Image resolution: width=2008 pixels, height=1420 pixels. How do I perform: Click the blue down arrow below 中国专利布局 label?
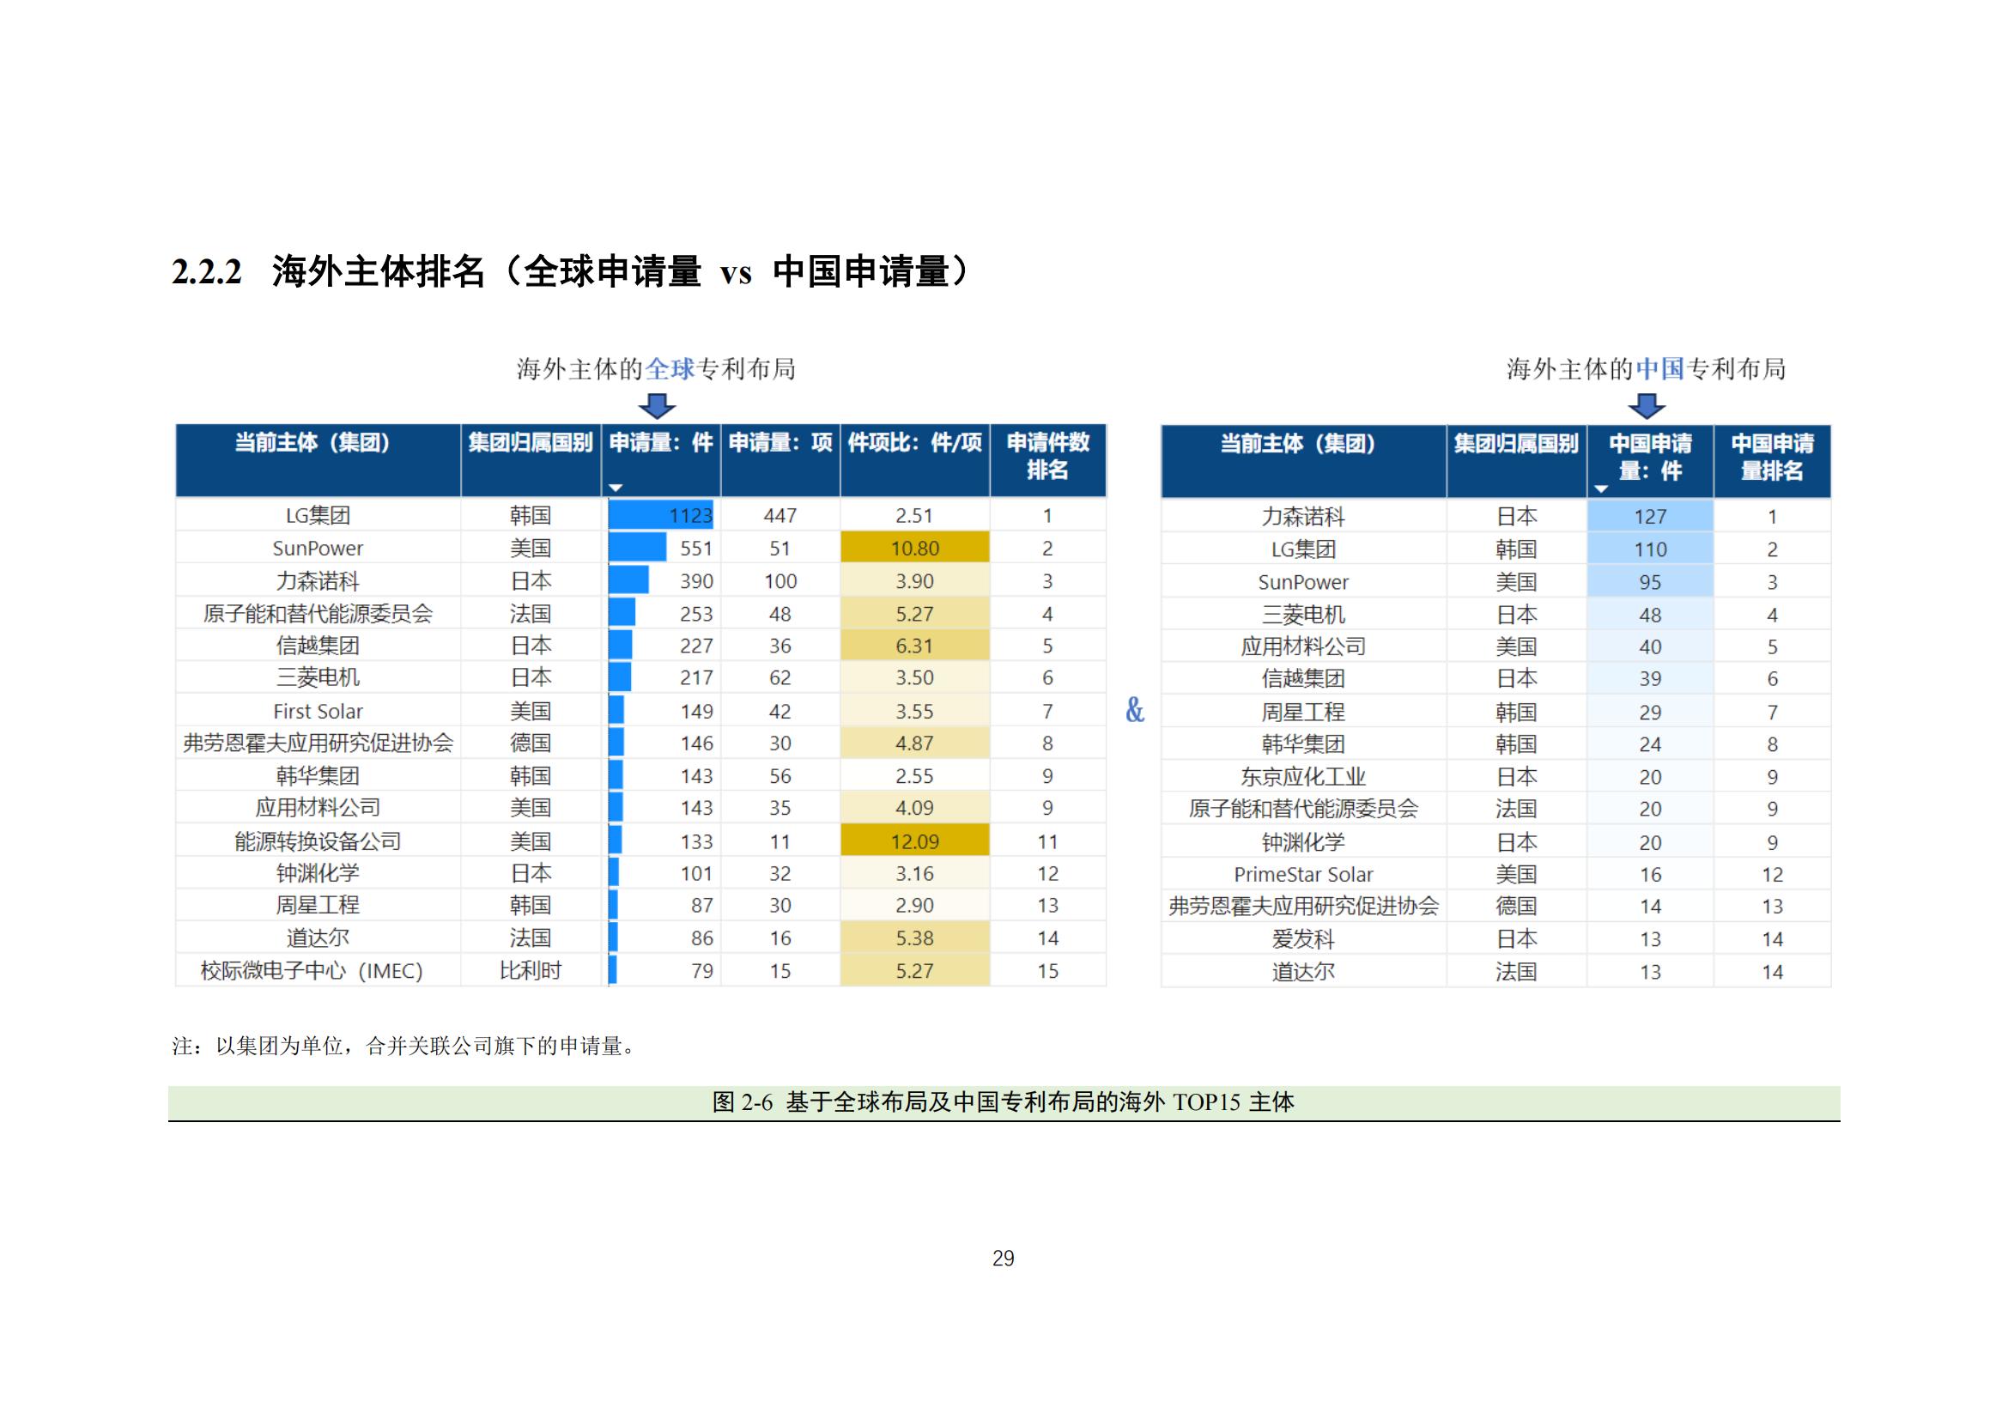[x=1647, y=406]
